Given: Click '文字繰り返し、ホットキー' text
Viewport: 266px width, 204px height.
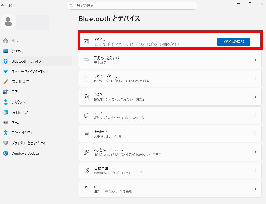Looking at the screenshot, I should (109, 136).
